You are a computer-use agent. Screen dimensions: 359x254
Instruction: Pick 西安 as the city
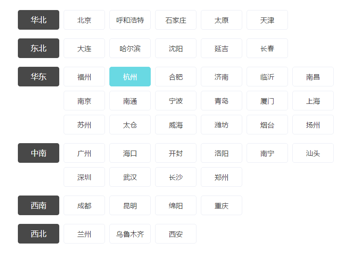coord(176,234)
